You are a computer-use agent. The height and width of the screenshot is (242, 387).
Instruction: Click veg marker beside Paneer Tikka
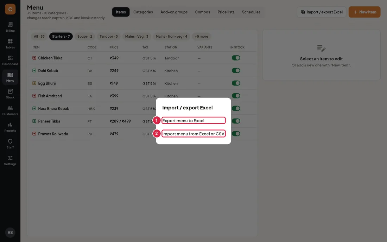[34, 121]
